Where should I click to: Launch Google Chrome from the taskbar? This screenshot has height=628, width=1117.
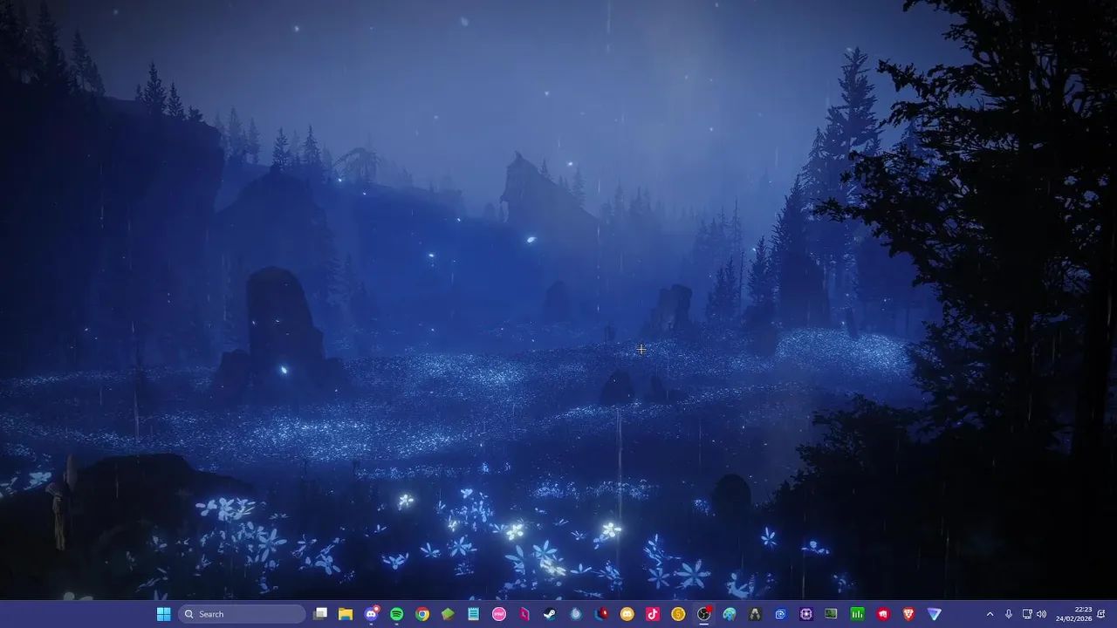click(x=422, y=614)
